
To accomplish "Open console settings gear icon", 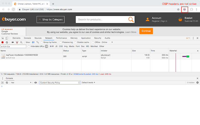I will click(x=197, y=82).
